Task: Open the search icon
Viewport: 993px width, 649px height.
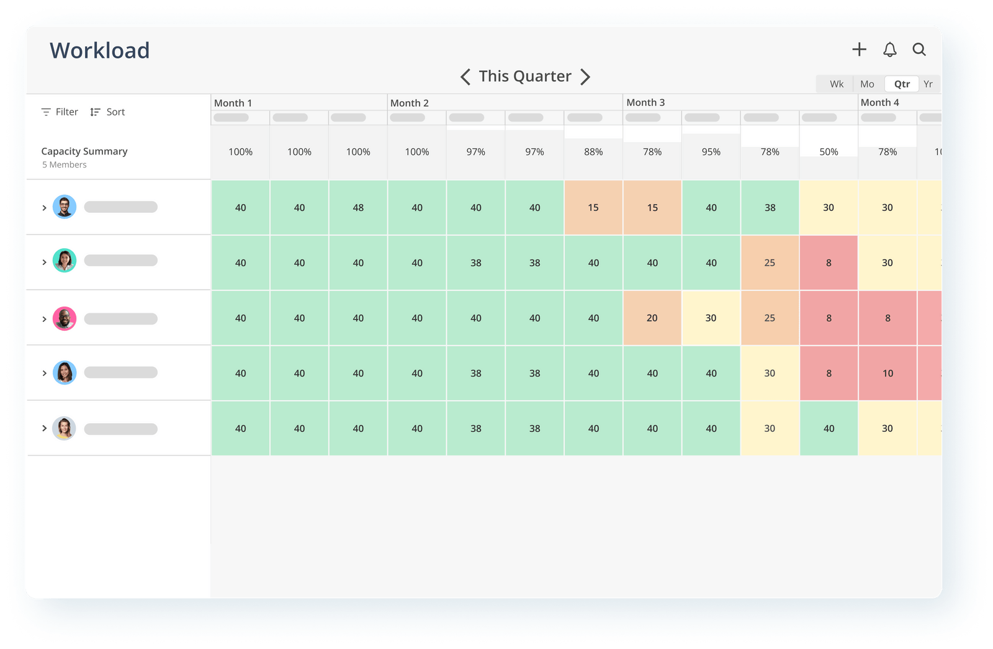Action: (919, 50)
